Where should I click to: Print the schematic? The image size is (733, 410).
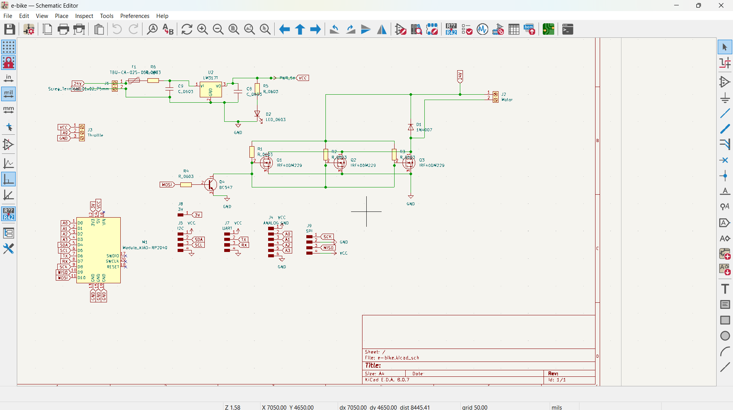pyautogui.click(x=63, y=29)
